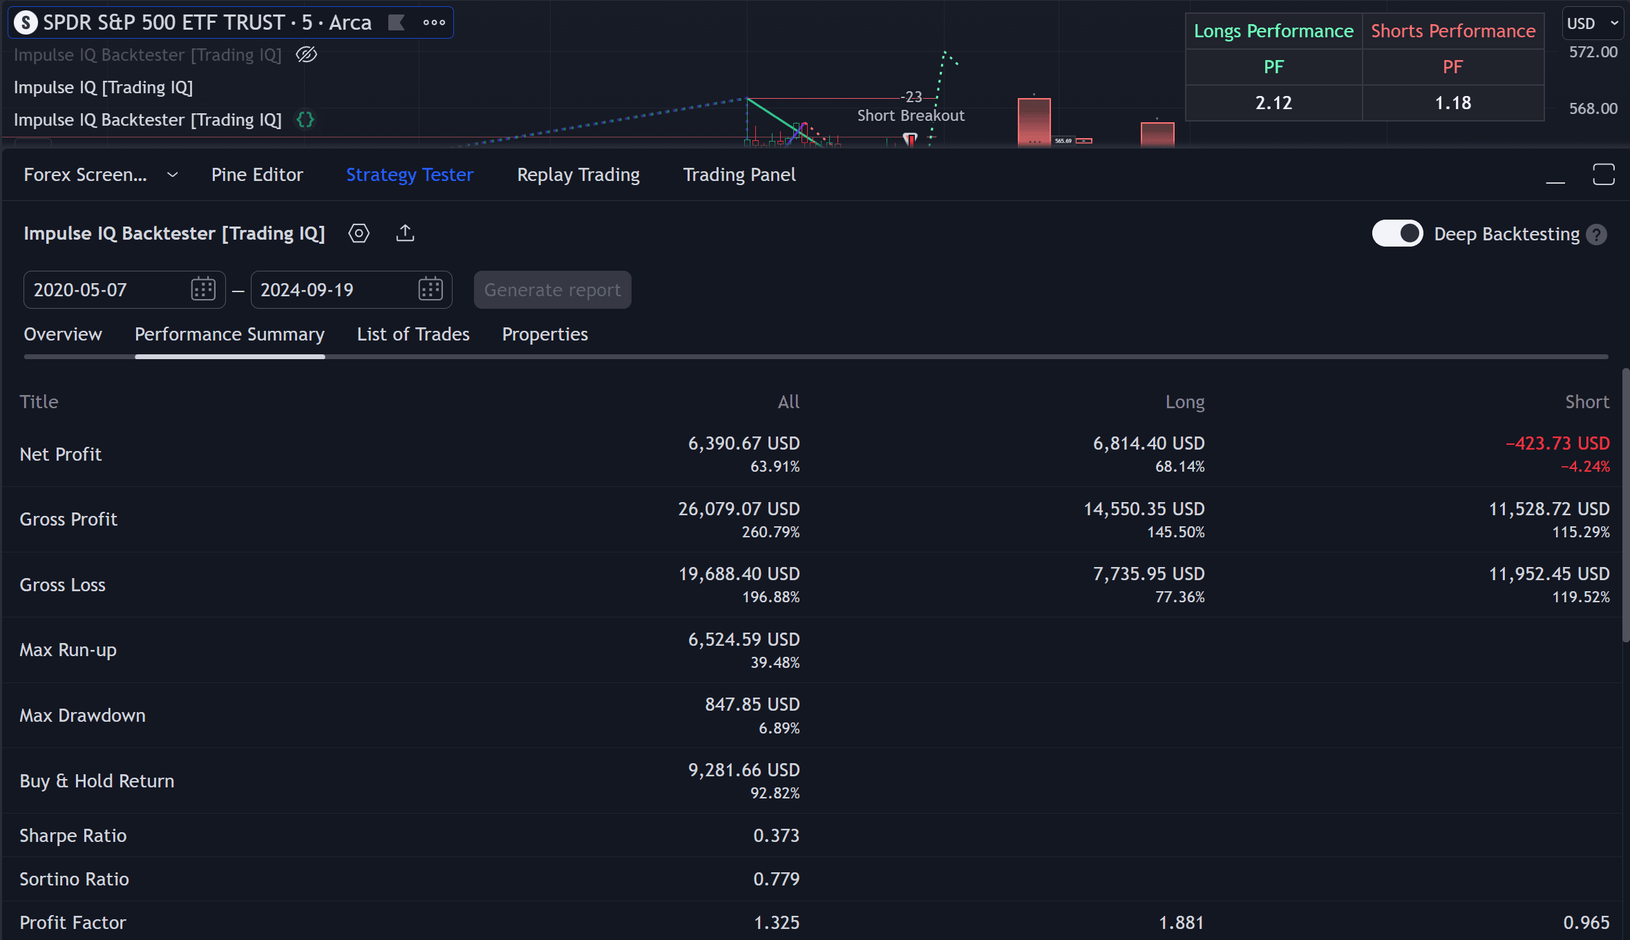
Task: Click Max Run-up row title
Action: click(x=68, y=650)
